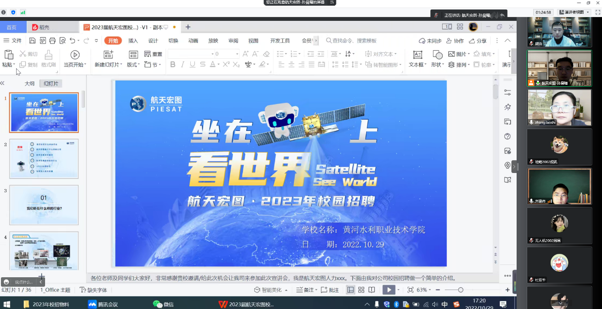The image size is (602, 309).
Task: Open the 版式 layout dropdown
Action: pyautogui.click(x=133, y=65)
